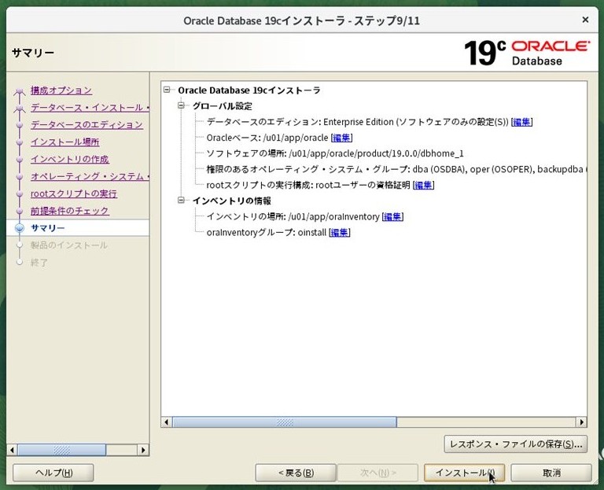Collapse the グローバル設定 tree section

181,105
